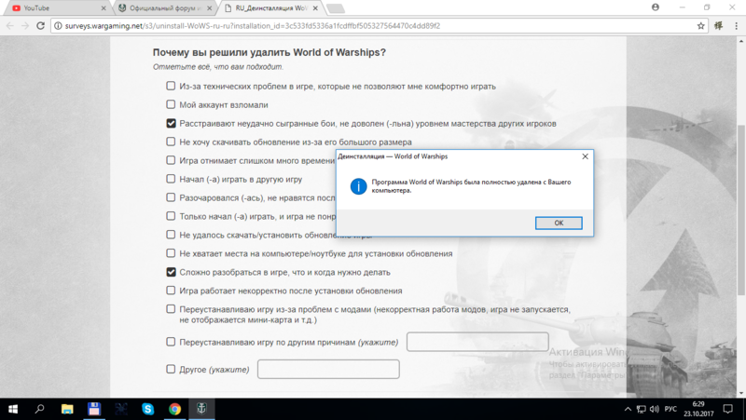Open Windows search from the taskbar
This screenshot has width=746, height=420.
point(39,409)
